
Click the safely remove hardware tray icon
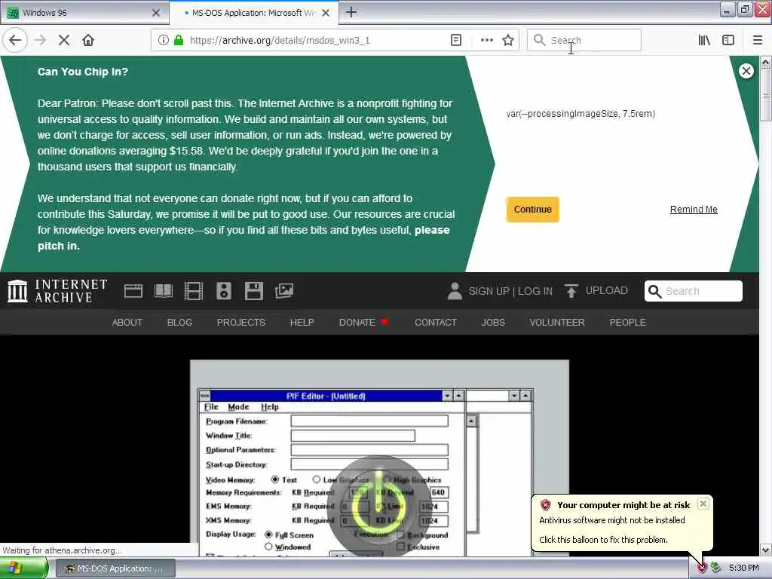(716, 568)
